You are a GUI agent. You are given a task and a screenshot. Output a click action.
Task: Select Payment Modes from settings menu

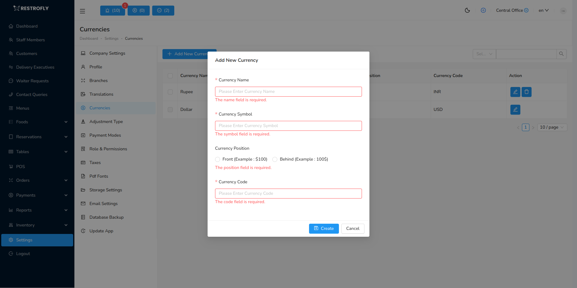(105, 135)
